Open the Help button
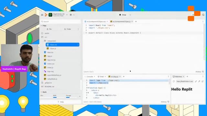The image size is (207, 116). [61, 102]
